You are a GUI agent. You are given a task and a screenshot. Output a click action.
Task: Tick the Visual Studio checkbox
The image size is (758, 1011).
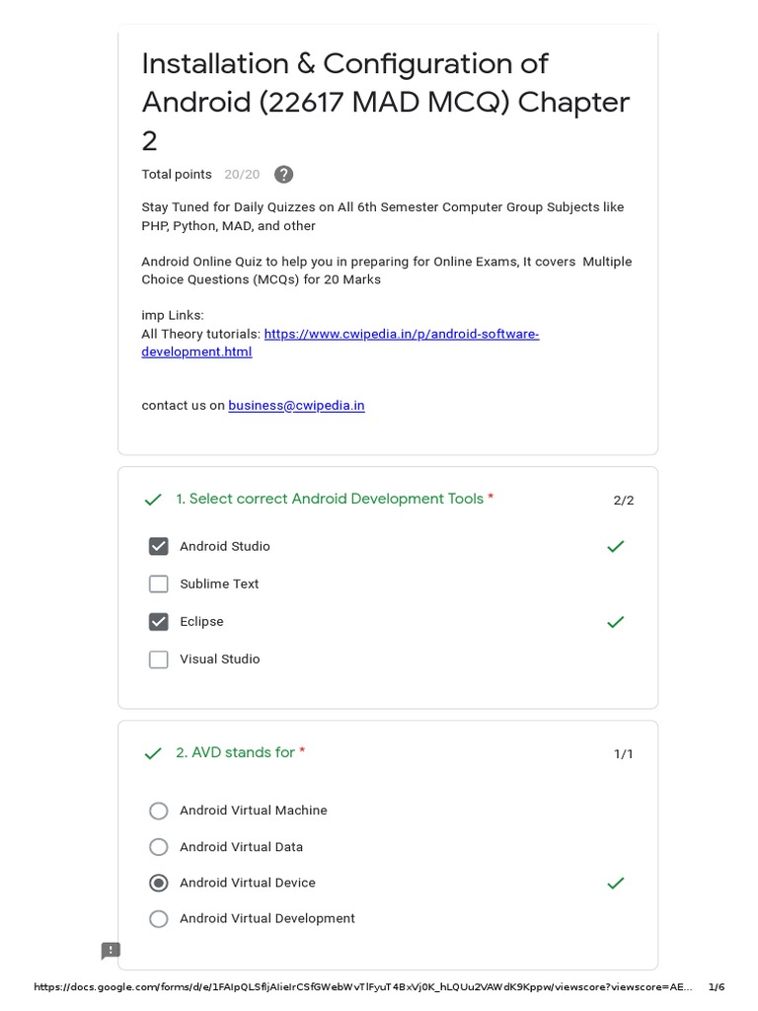[x=159, y=660]
